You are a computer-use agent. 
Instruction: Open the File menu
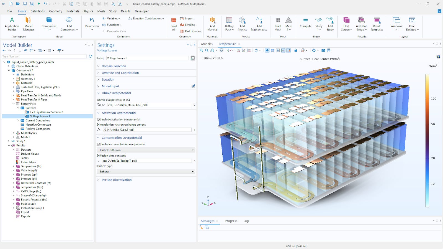coord(9,11)
